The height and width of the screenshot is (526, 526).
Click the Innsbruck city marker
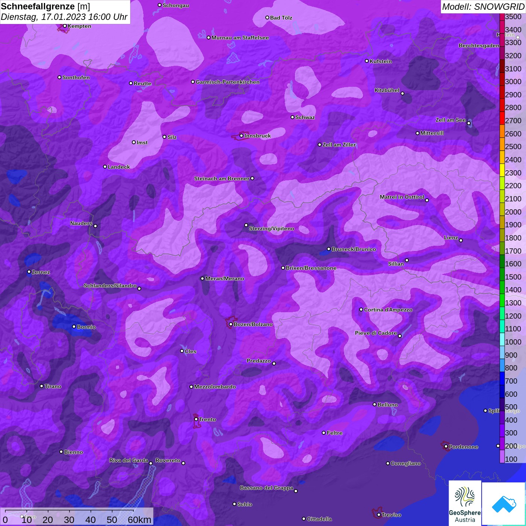[241, 136]
